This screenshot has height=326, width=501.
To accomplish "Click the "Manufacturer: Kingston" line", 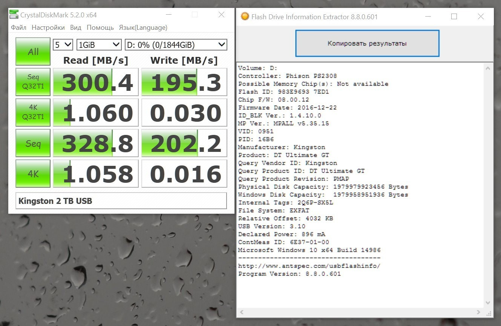I will (x=282, y=147).
